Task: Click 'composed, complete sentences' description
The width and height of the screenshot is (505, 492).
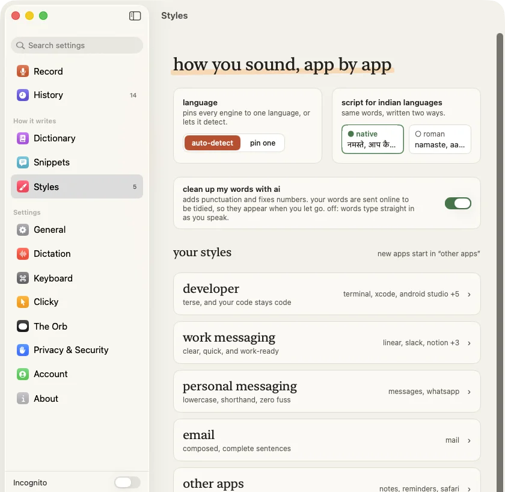Action: tap(236, 449)
